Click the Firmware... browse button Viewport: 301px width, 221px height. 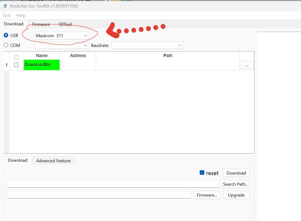click(x=207, y=195)
